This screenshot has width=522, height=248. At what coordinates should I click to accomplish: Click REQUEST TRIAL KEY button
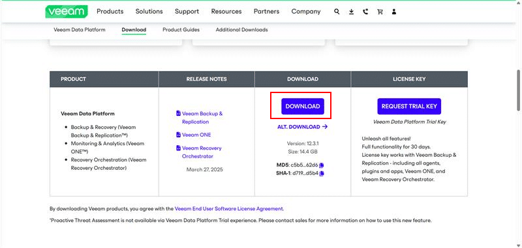[409, 106]
